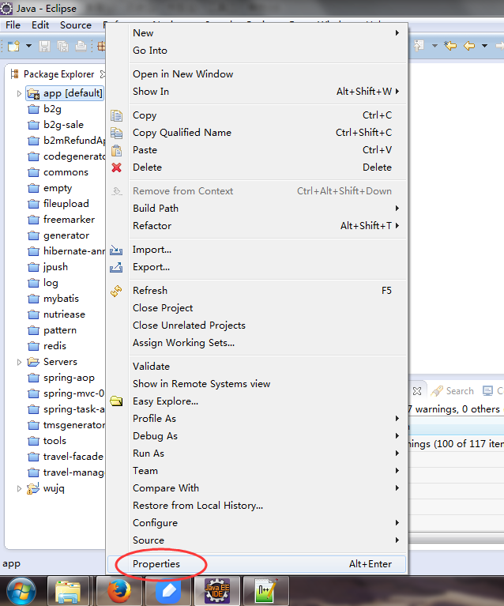This screenshot has width=504, height=606.
Task: Open the File menu
Action: pos(13,25)
